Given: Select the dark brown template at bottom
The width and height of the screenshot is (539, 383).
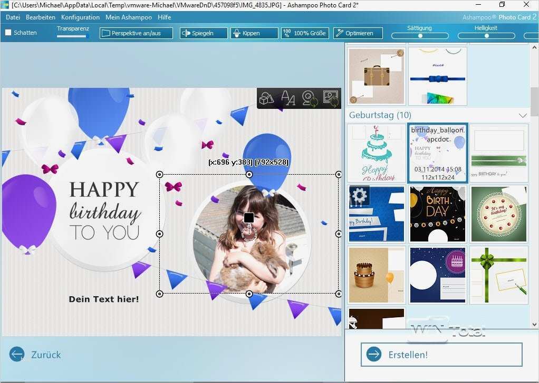Looking at the screenshot, I should pos(377,318).
